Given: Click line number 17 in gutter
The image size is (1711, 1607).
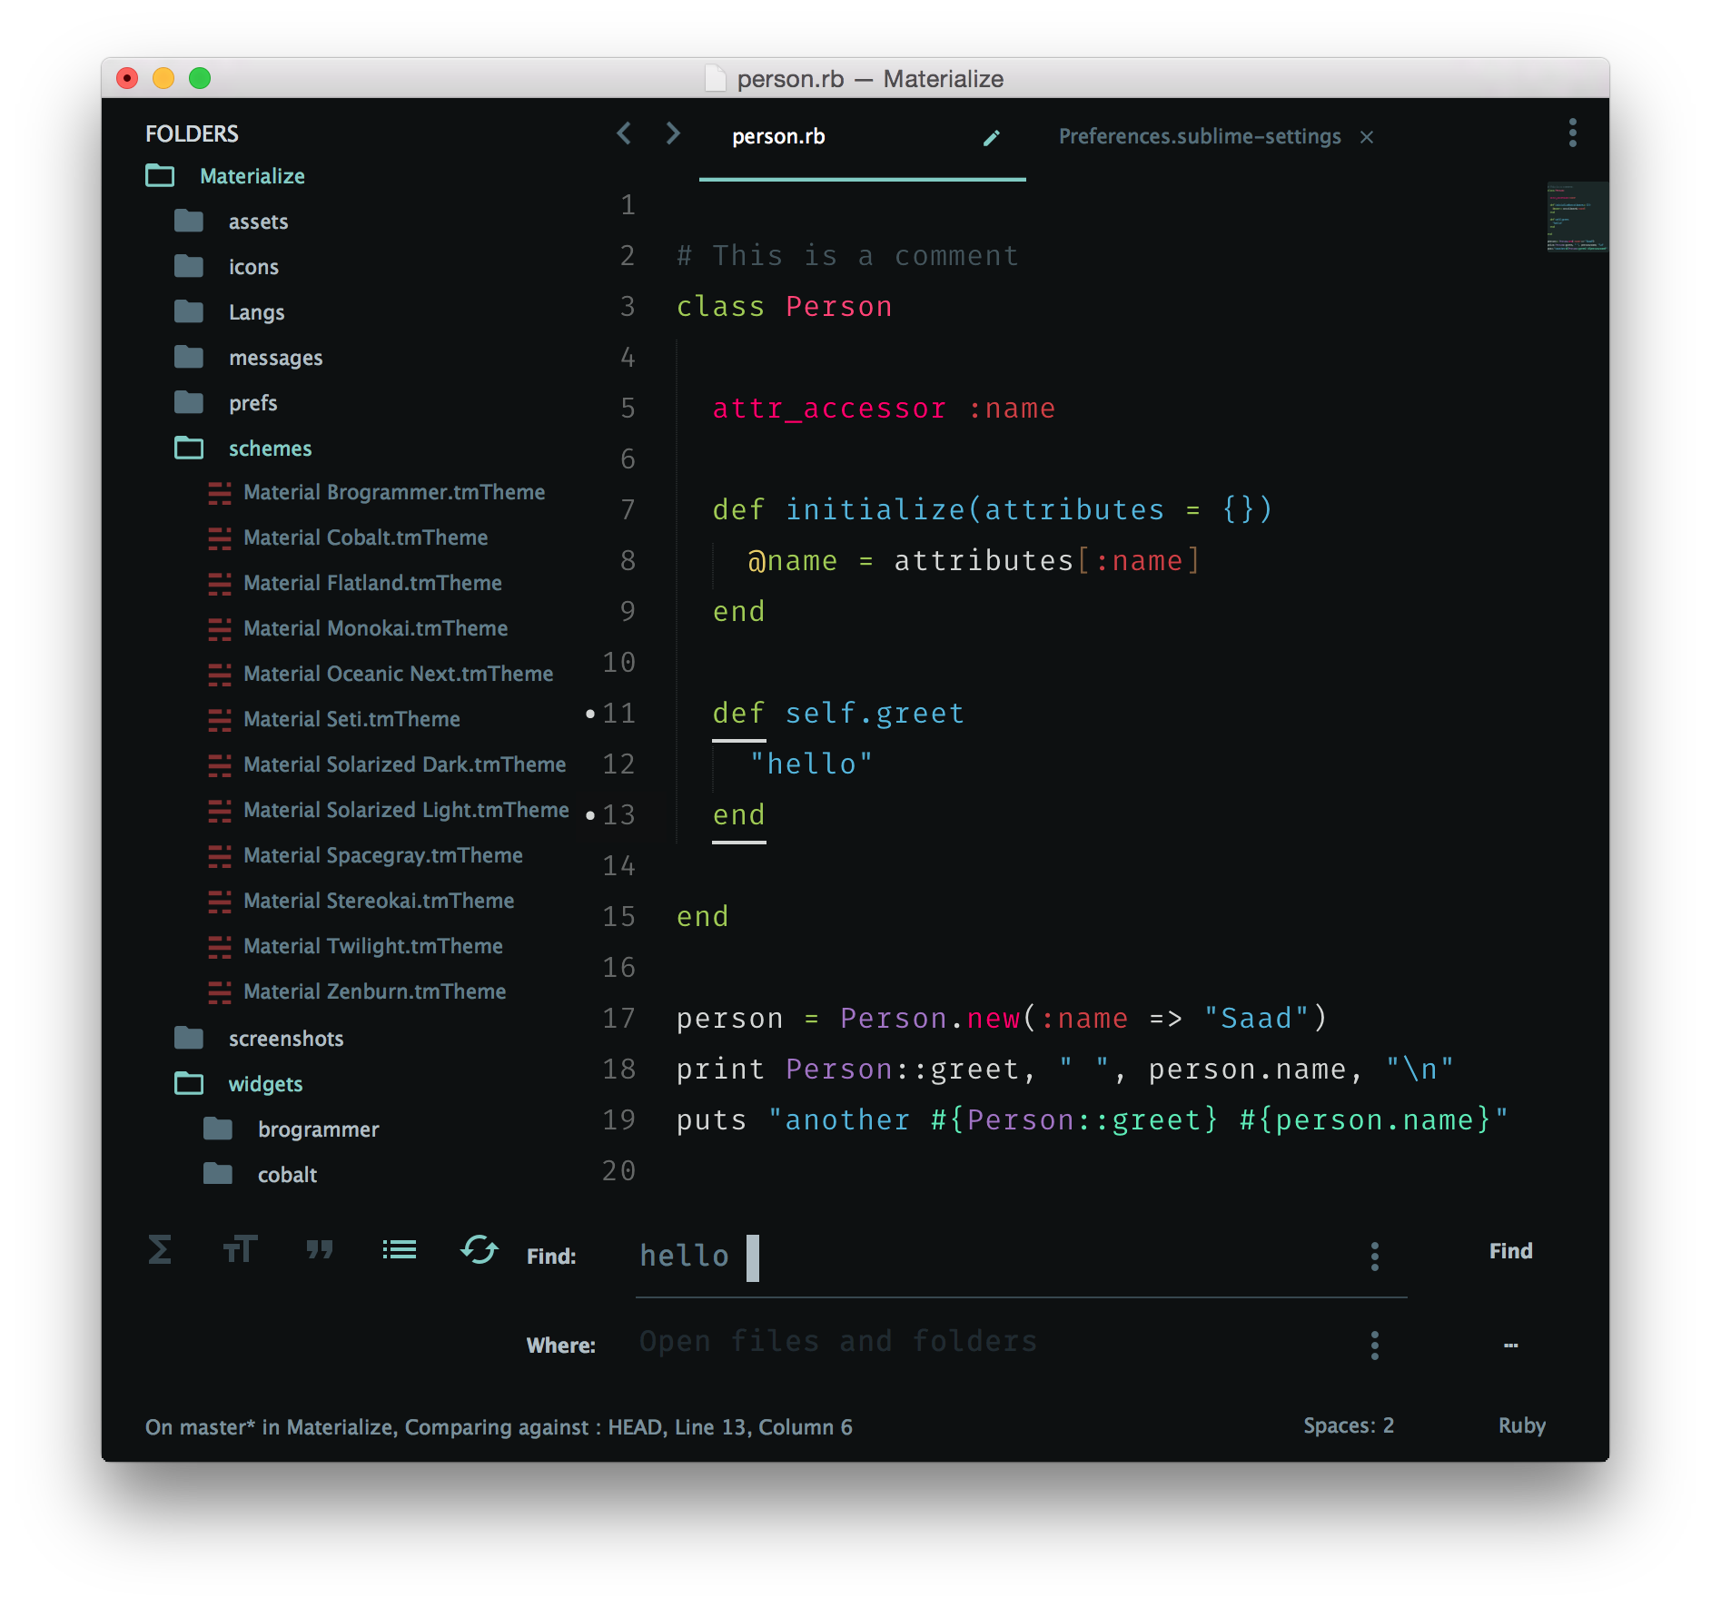Looking at the screenshot, I should pyautogui.click(x=618, y=1019).
